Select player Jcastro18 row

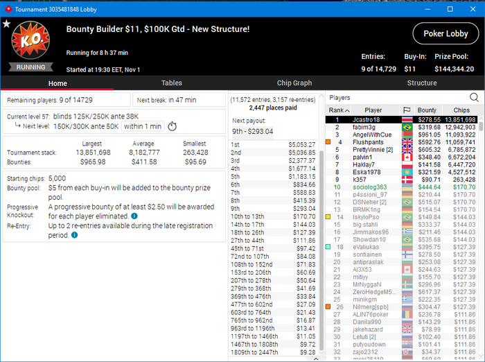(x=401, y=119)
